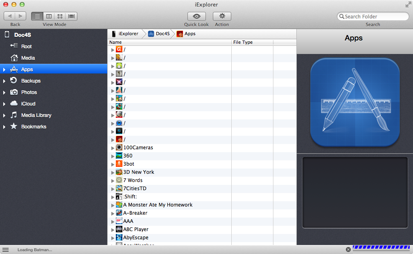Switch to list view mode
Screen dimensions: 413x254
[x=37, y=16]
